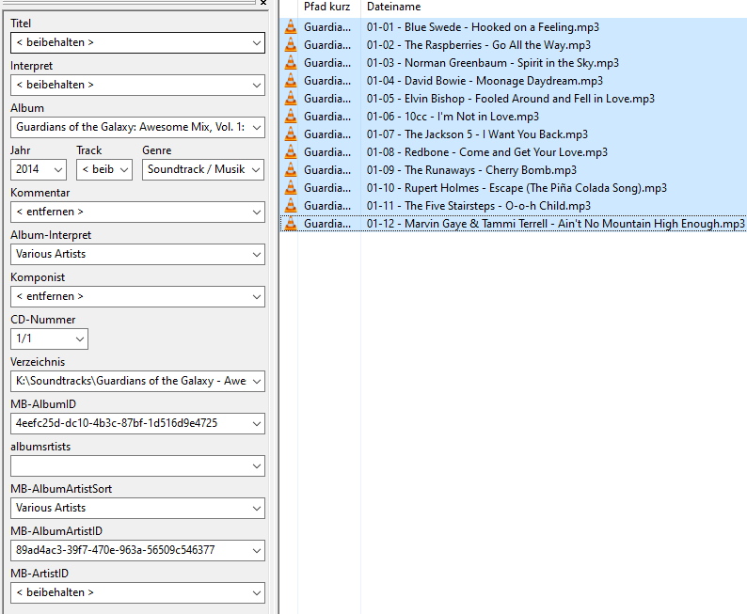Screen dimensions: 747x614
Task: Click VLC icon for I'm Not in Love
Action: point(291,117)
